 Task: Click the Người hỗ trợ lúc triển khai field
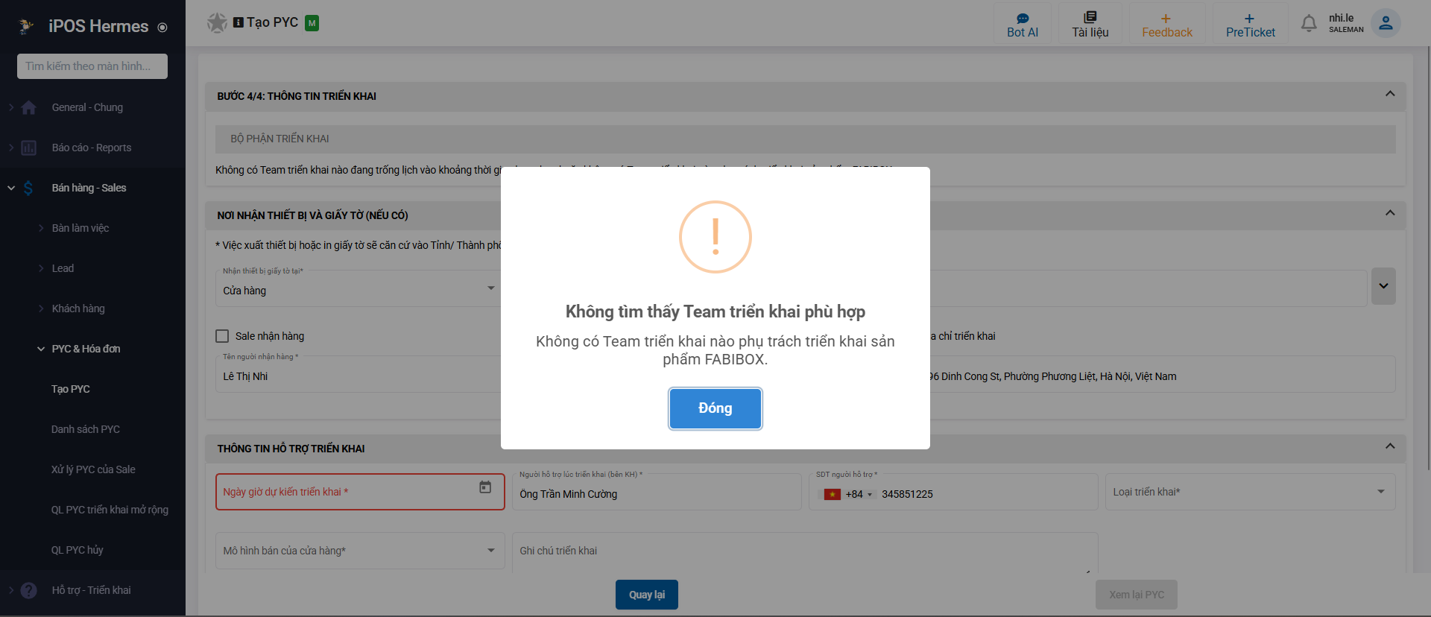pos(657,492)
